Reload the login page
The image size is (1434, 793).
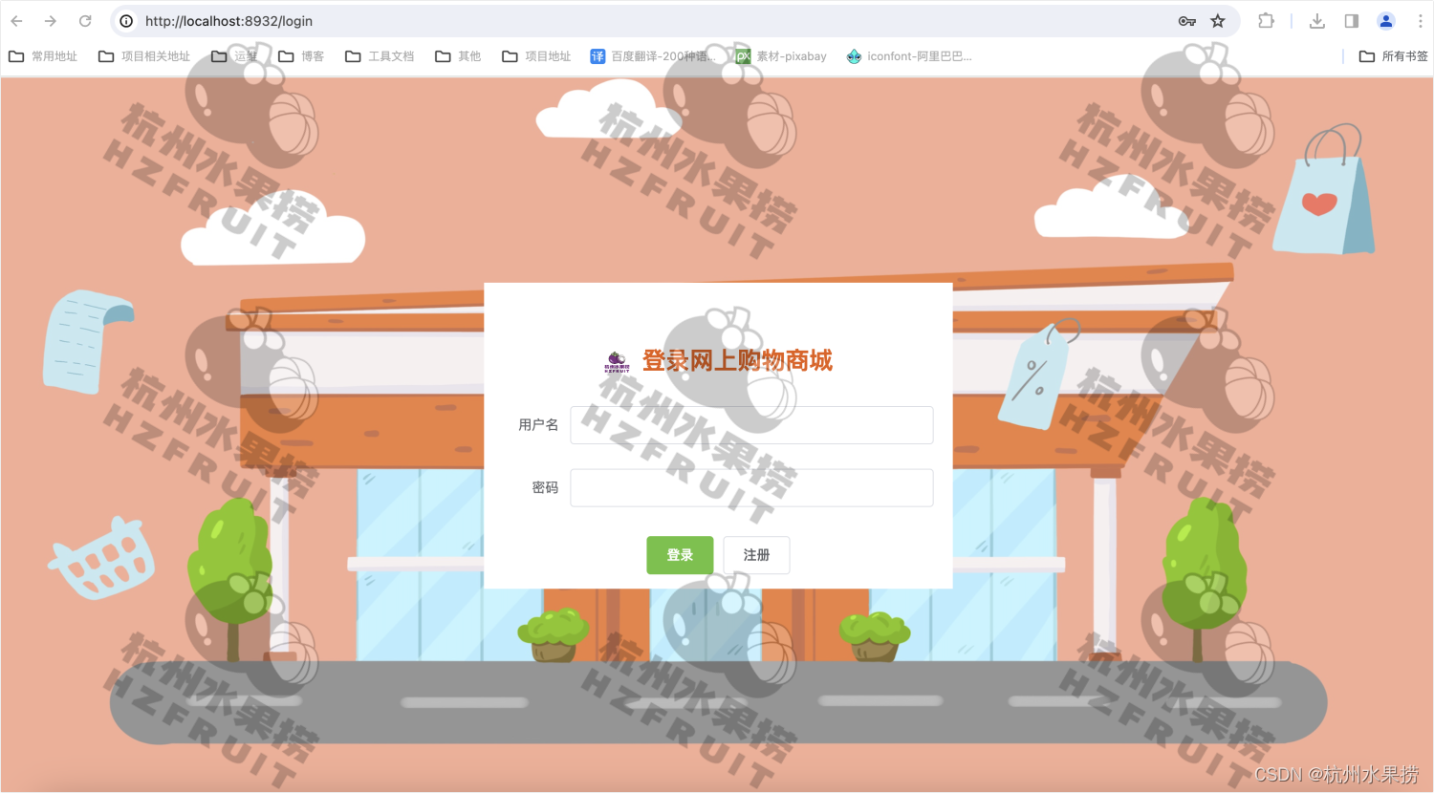(85, 21)
